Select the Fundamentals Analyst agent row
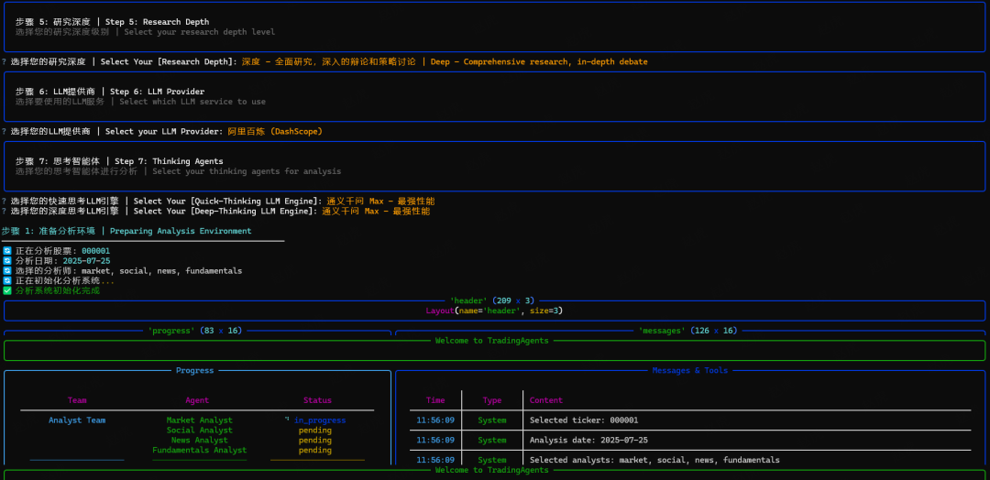 [x=200, y=451]
